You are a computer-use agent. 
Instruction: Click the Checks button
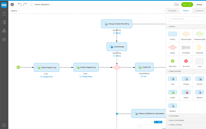point(199,4)
